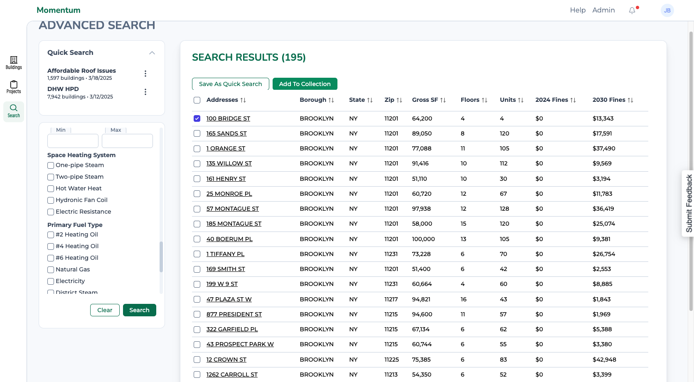Image resolution: width=694 pixels, height=382 pixels.
Task: Load the DHW HPD quick search
Action: coord(63,89)
